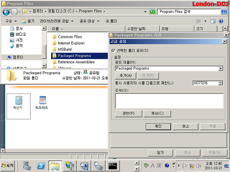Expand the Program Files breadcrumb arrow
The width and height of the screenshot is (230, 172).
tap(104, 11)
